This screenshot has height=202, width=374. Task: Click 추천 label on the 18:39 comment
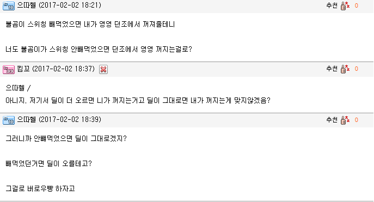click(332, 120)
